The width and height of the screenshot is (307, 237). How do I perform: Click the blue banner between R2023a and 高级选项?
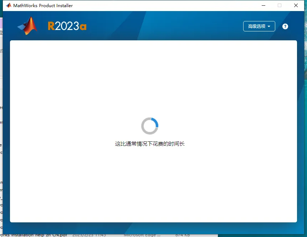[x=164, y=26]
